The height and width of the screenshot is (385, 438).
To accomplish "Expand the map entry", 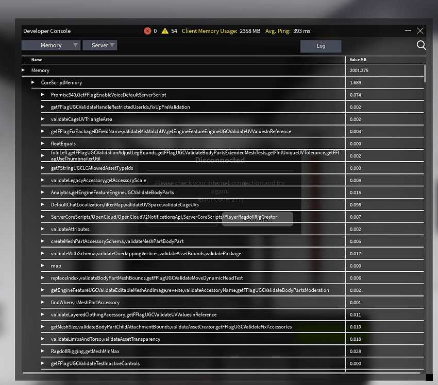I will click(x=42, y=266).
